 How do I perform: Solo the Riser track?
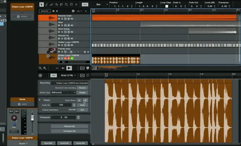pos(62,25)
